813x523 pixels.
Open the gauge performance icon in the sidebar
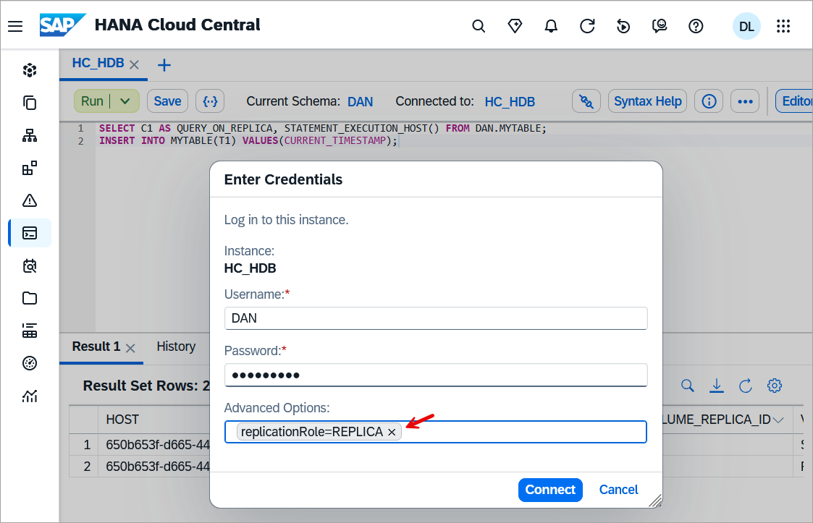click(x=30, y=363)
